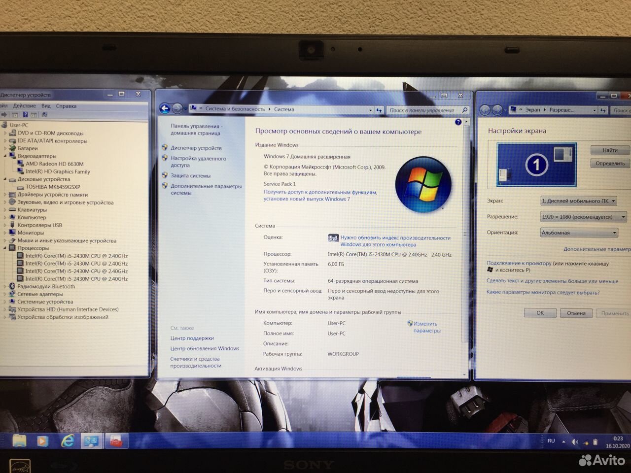The image size is (631, 473).
Task: Click the search magnifier in the System window
Action: click(x=464, y=110)
